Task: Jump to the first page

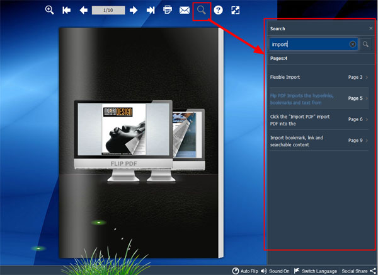Action: (x=67, y=10)
